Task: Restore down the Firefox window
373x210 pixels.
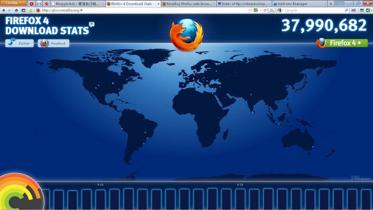Action: [358, 3]
